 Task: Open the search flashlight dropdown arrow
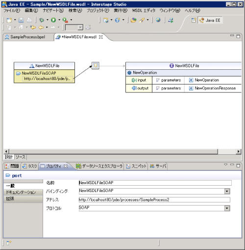coord(147,20)
